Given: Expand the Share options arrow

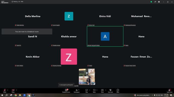Looking at the screenshot, I should click(x=106, y=90).
